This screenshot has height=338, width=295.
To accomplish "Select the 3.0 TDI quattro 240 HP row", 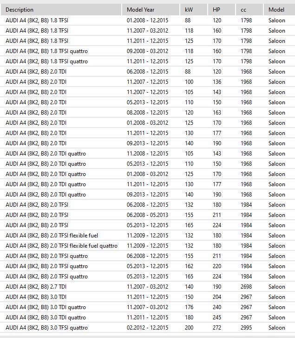I will click(x=147, y=307).
